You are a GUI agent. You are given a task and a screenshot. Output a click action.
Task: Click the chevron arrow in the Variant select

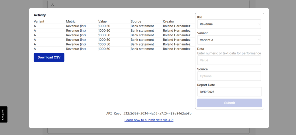259,40
